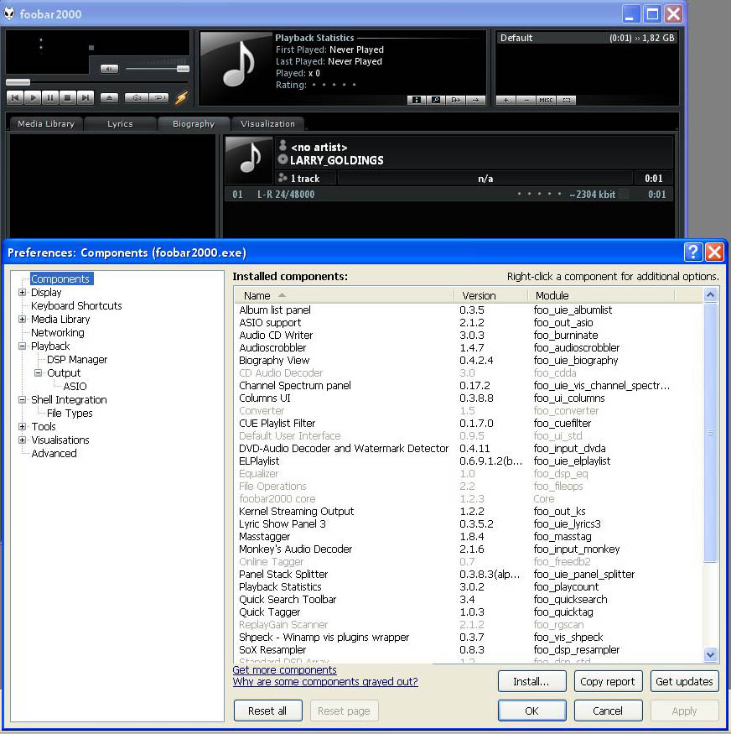Click the MISC playlist button
The width and height of the screenshot is (731, 734).
pos(546,100)
